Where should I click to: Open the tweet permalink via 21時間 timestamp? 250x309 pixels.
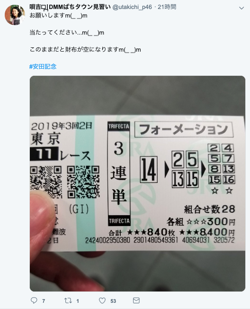pyautogui.click(x=167, y=7)
